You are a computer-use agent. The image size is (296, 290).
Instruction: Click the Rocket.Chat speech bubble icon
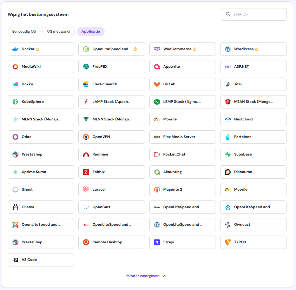[x=157, y=154]
